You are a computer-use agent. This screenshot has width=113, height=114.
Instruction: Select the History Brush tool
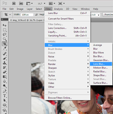click(5, 67)
